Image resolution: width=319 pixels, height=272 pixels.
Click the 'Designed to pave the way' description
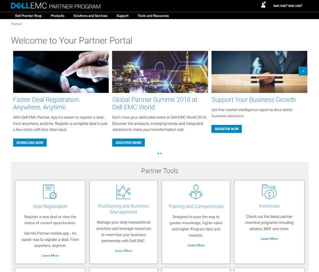196,226
